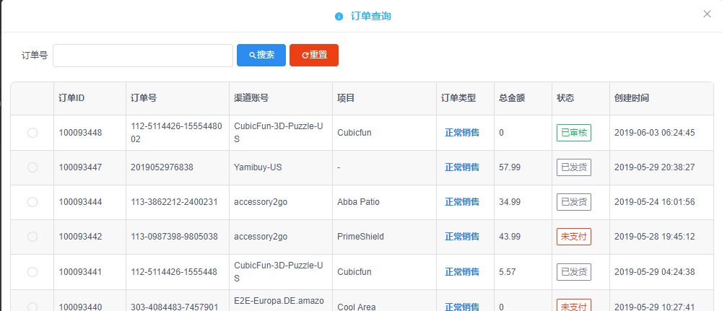
Task: Click Cubicfun project in order 100093448 row
Action: point(354,133)
